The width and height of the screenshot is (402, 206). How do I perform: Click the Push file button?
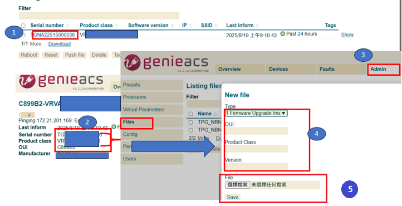75,55
